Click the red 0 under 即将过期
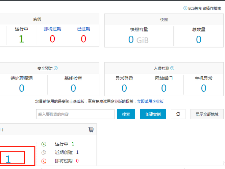Screen dimensions: 225x169 pos(52,39)
